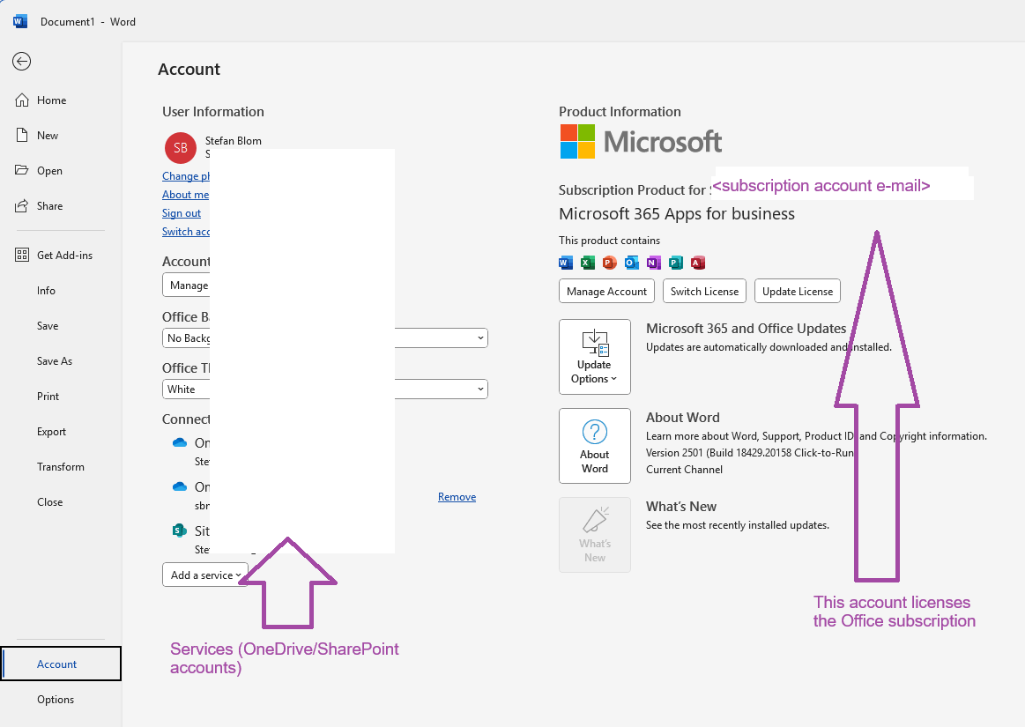The height and width of the screenshot is (727, 1025).
Task: Click the SharePoint Sites icon
Action: tap(180, 530)
